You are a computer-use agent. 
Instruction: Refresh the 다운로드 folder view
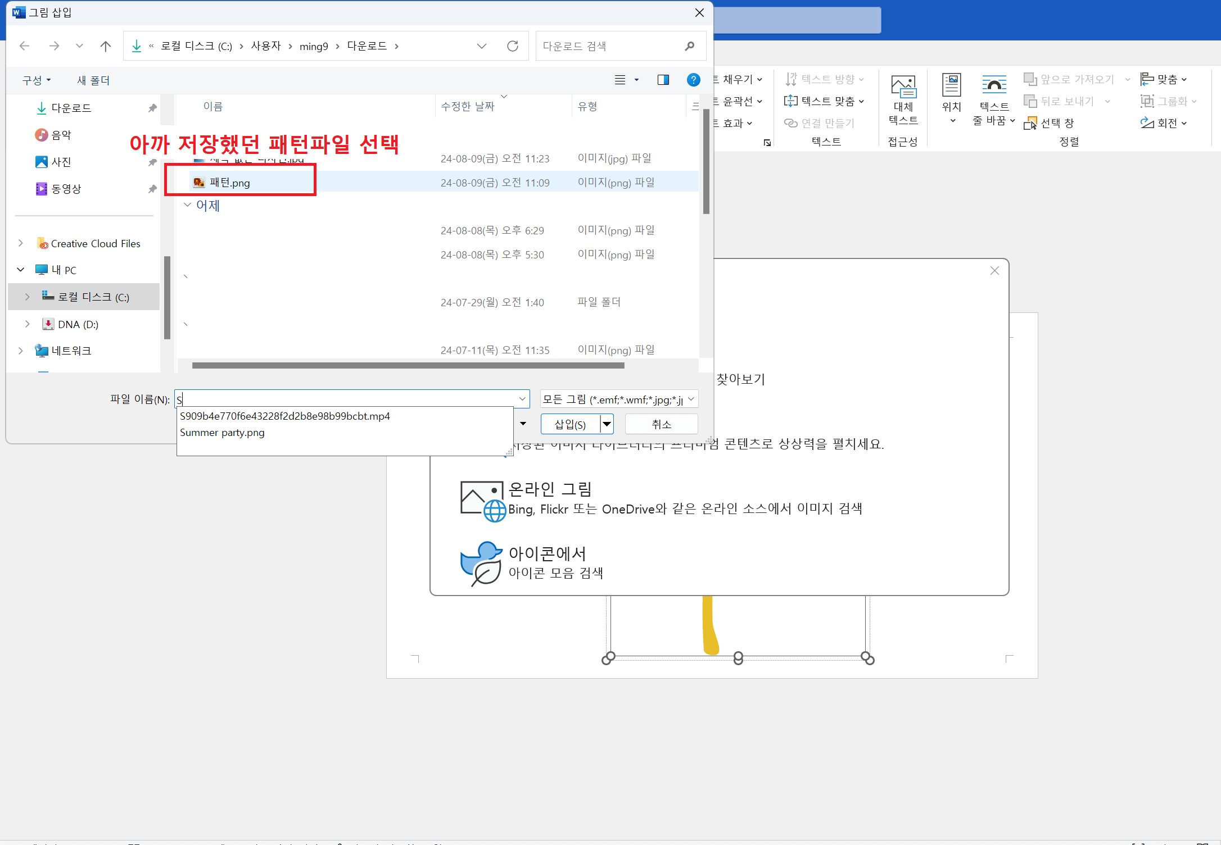point(512,46)
